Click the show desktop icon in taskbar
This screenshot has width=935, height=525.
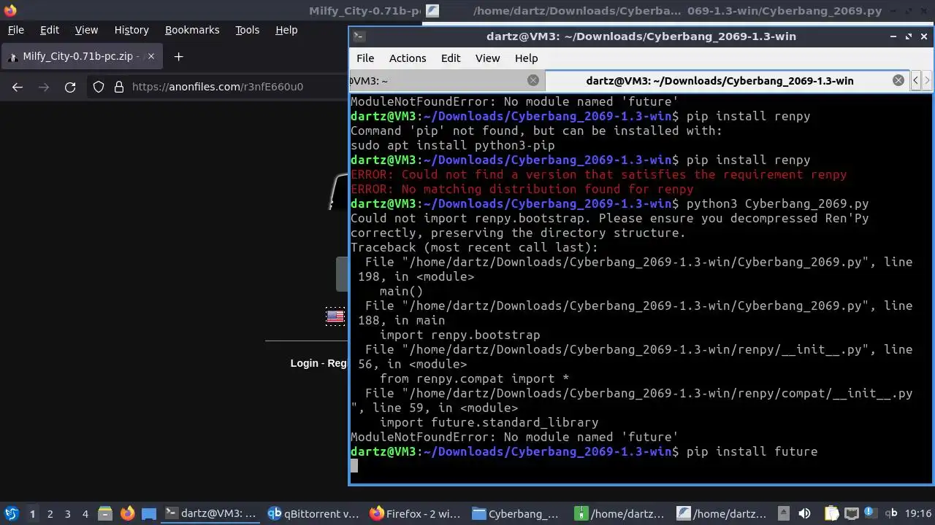point(148,513)
